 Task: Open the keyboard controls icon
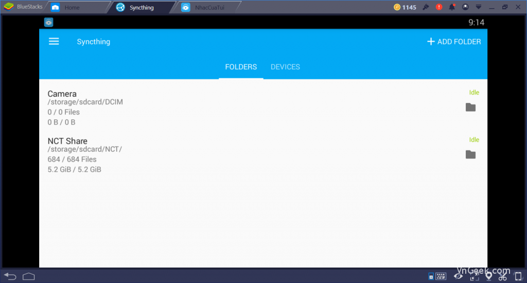coord(441,276)
